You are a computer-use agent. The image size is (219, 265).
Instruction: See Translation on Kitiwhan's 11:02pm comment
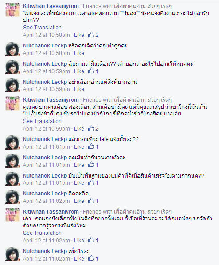[42, 233]
